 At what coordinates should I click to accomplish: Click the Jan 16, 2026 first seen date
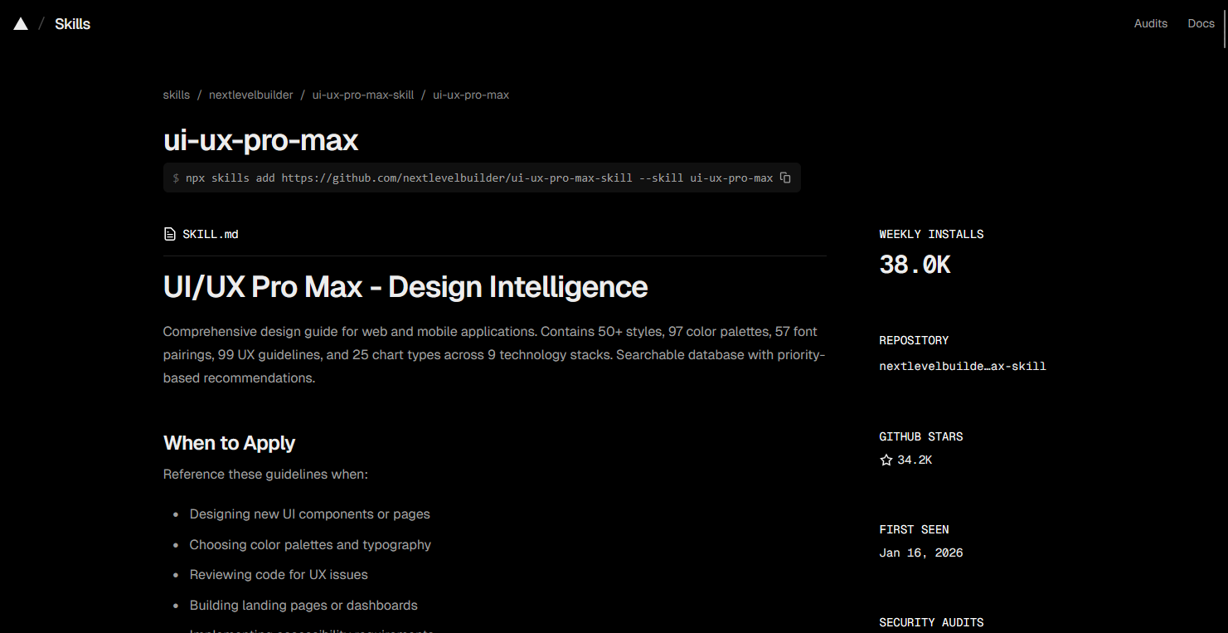920,553
